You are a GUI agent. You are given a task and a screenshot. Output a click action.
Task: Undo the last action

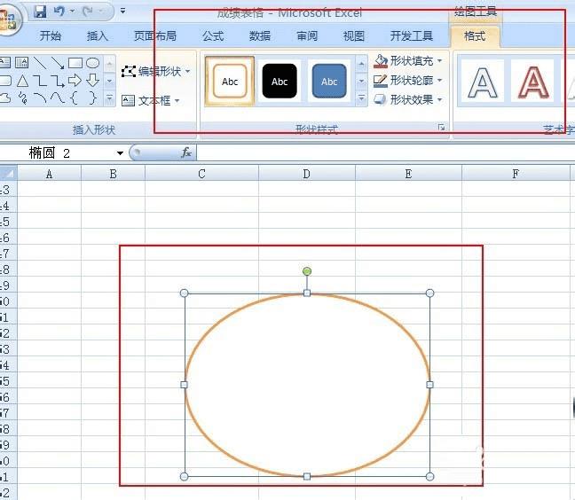pos(59,12)
